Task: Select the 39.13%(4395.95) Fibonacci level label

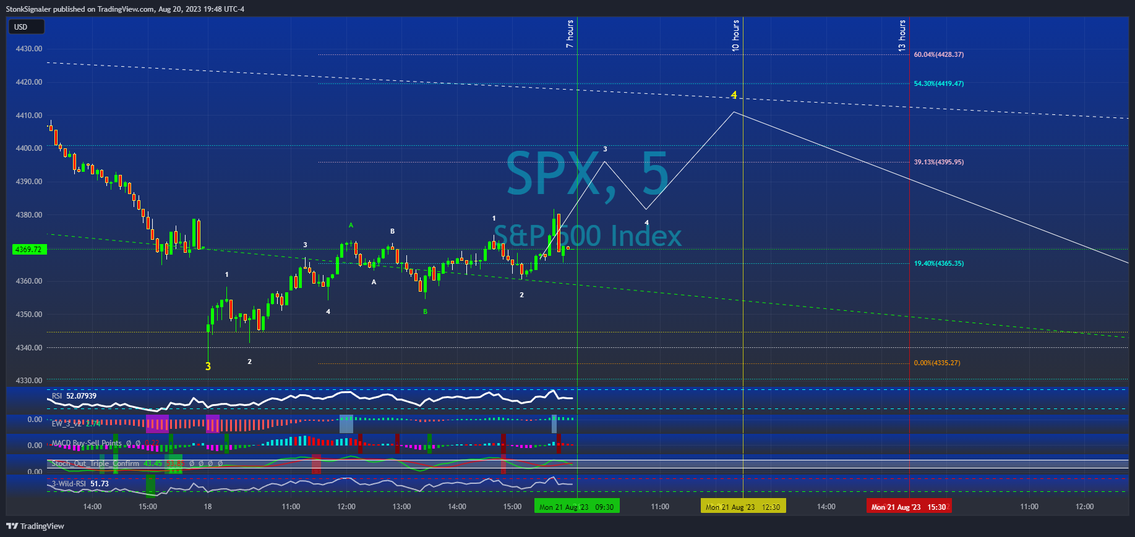Action: point(938,162)
